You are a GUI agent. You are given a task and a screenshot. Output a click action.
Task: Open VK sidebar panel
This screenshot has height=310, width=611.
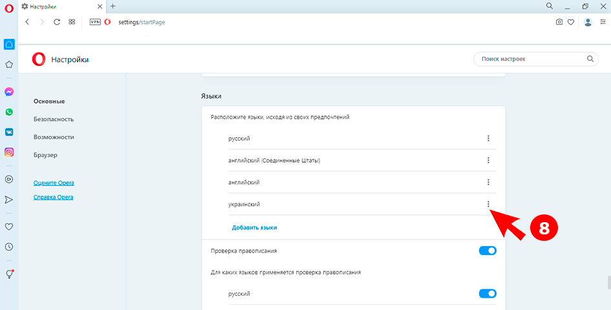click(9, 132)
